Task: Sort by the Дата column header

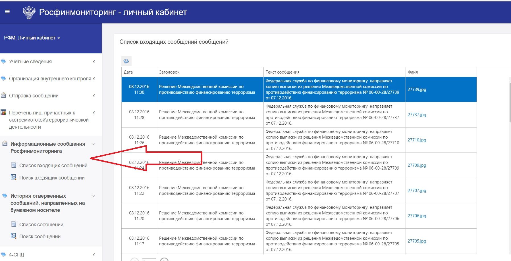Action: point(139,72)
